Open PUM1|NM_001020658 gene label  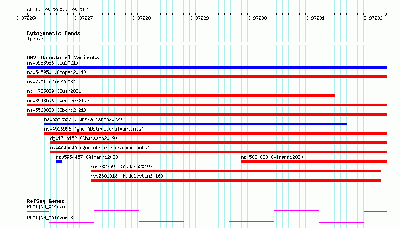pyautogui.click(x=50, y=218)
